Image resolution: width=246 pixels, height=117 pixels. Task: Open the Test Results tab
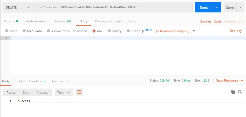coord(60,81)
